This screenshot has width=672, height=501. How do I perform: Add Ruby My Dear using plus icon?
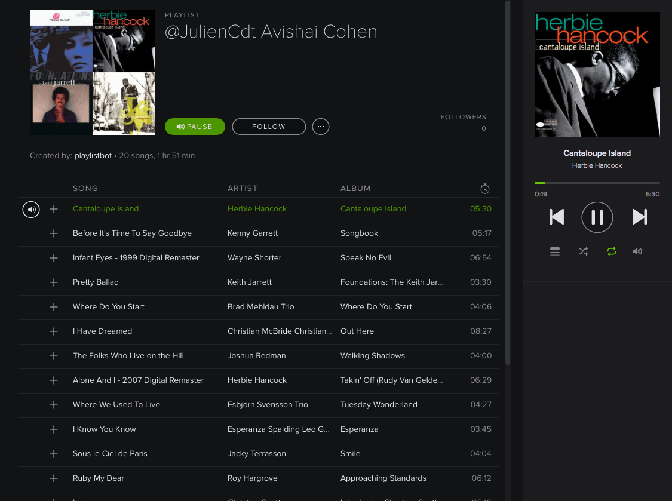(54, 478)
